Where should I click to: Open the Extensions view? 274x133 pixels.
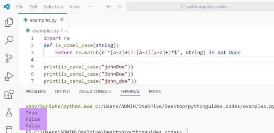point(9,94)
